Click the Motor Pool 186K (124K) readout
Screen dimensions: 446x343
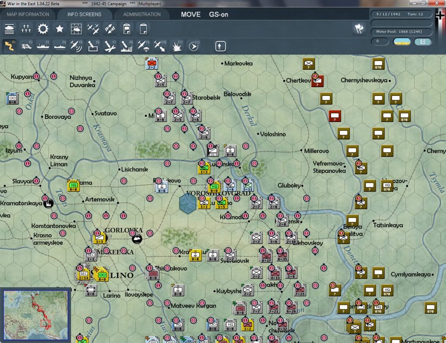click(401, 31)
